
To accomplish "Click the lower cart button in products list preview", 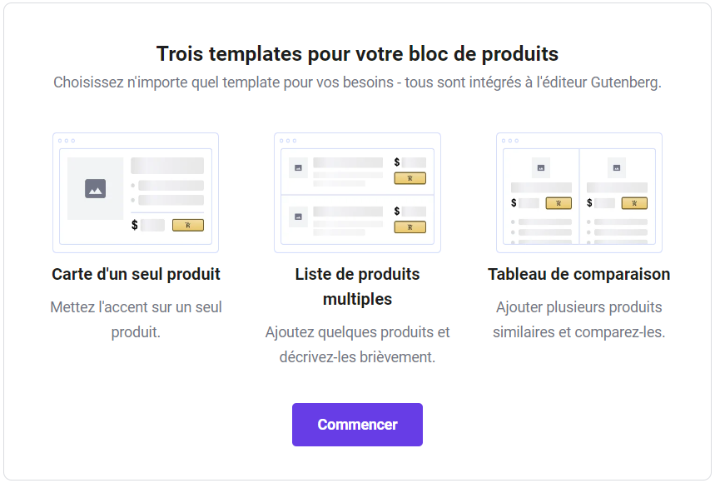I will (409, 226).
